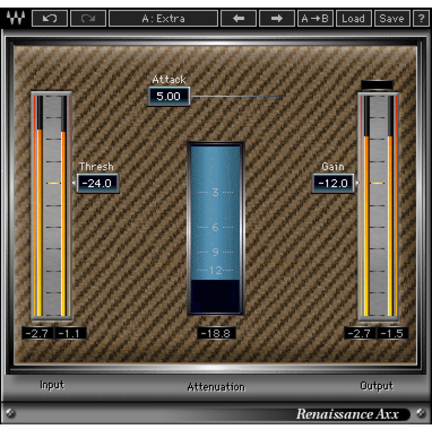
Task: Open the Load preset menu
Action: tap(354, 18)
